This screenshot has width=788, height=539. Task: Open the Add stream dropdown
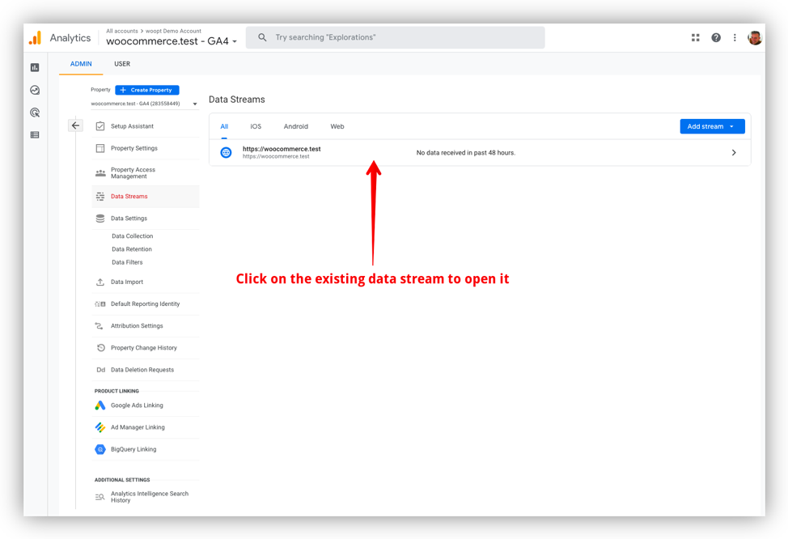(712, 127)
